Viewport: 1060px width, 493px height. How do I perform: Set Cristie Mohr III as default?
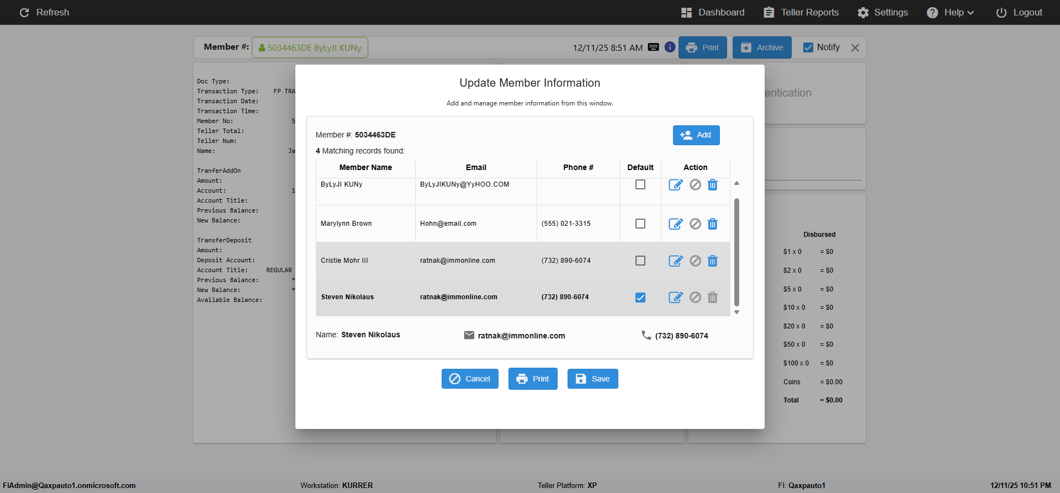[x=640, y=261]
